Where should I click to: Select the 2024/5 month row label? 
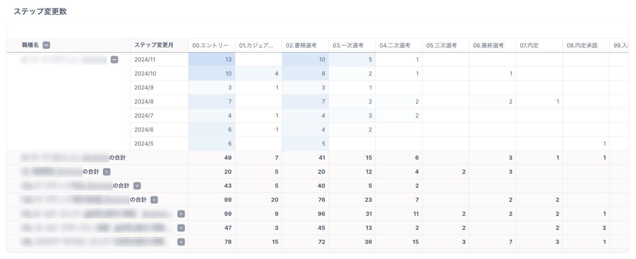point(144,144)
